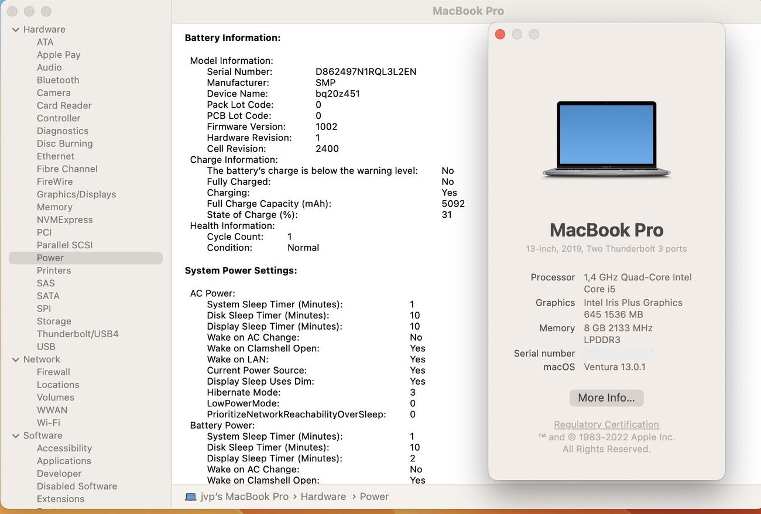Select Ethernet in the sidebar

(x=56, y=156)
